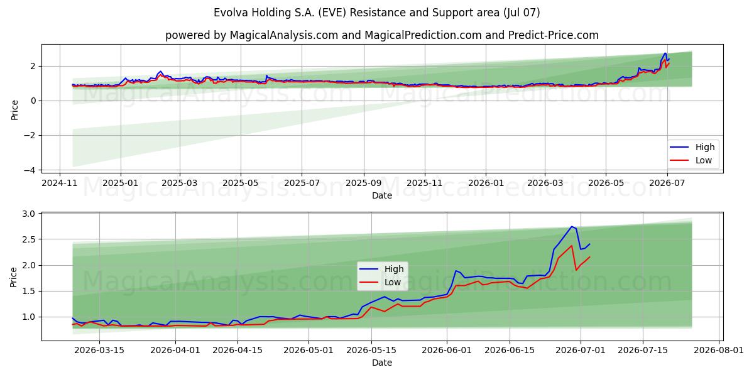754x377 pixels.
Task: Click the 2025-03 tick label on the top chart
Action: point(179,183)
